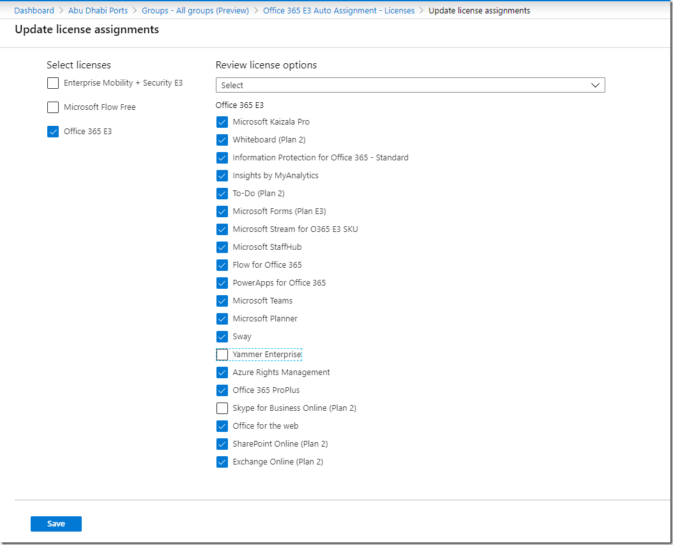The image size is (673, 545).
Task: Click the Save button
Action: click(56, 523)
